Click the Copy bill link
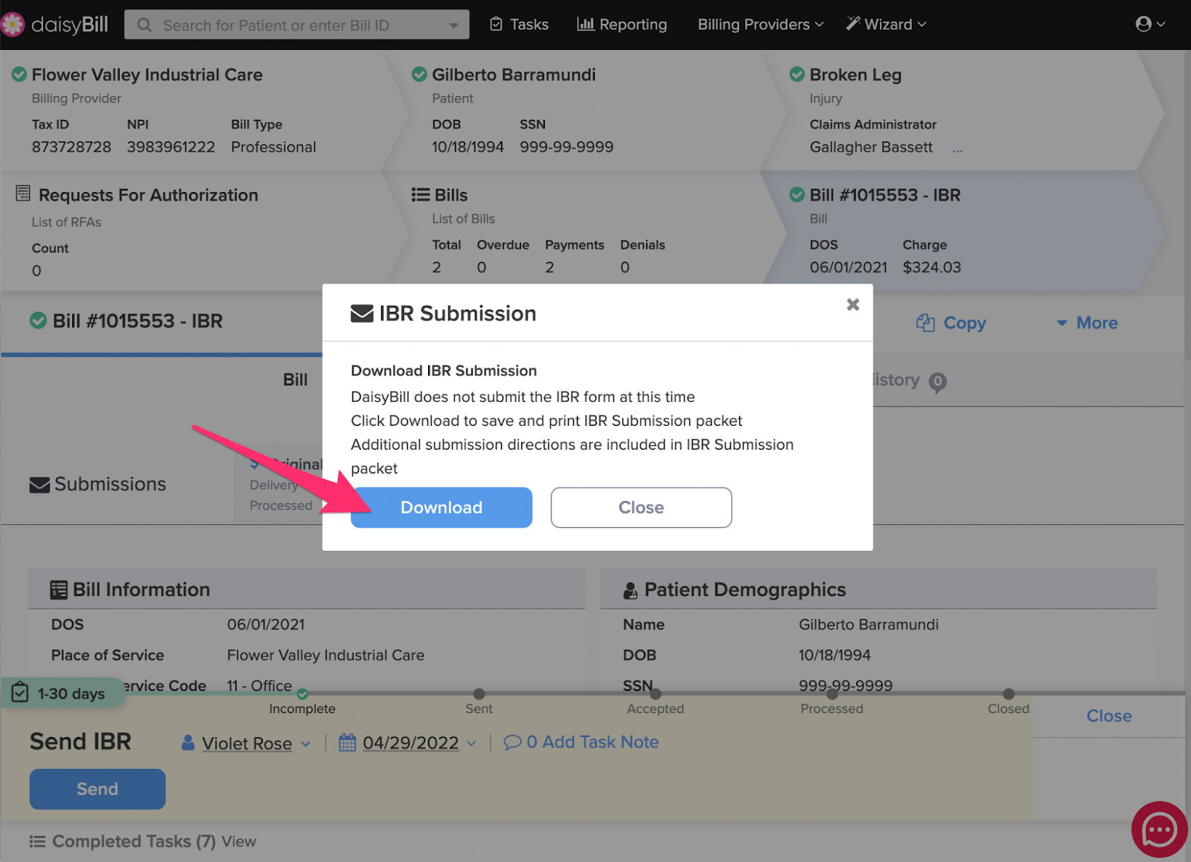The image size is (1191, 862). [x=951, y=323]
